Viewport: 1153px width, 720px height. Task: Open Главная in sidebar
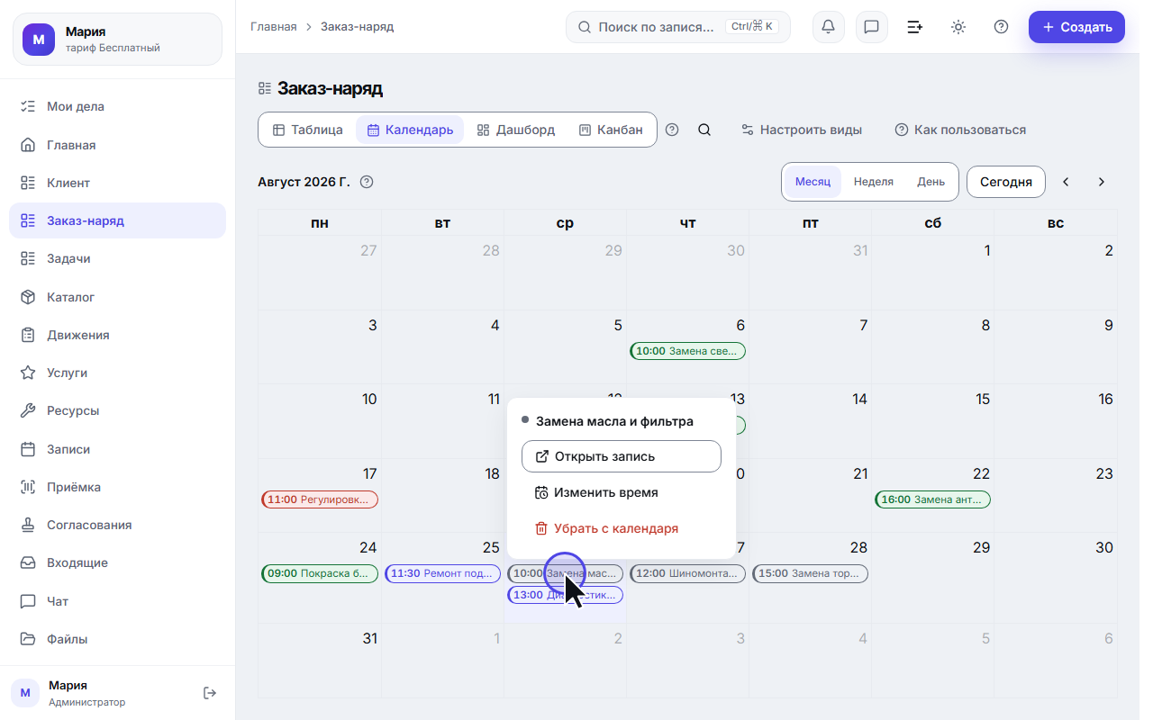click(x=117, y=145)
